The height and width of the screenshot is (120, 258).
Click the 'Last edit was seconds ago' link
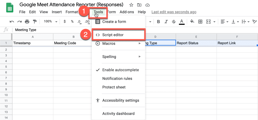174,12
